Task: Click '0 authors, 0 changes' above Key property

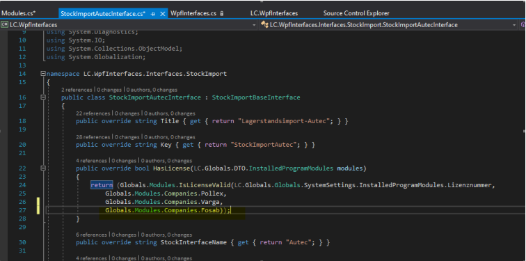Action: [x=170, y=137]
